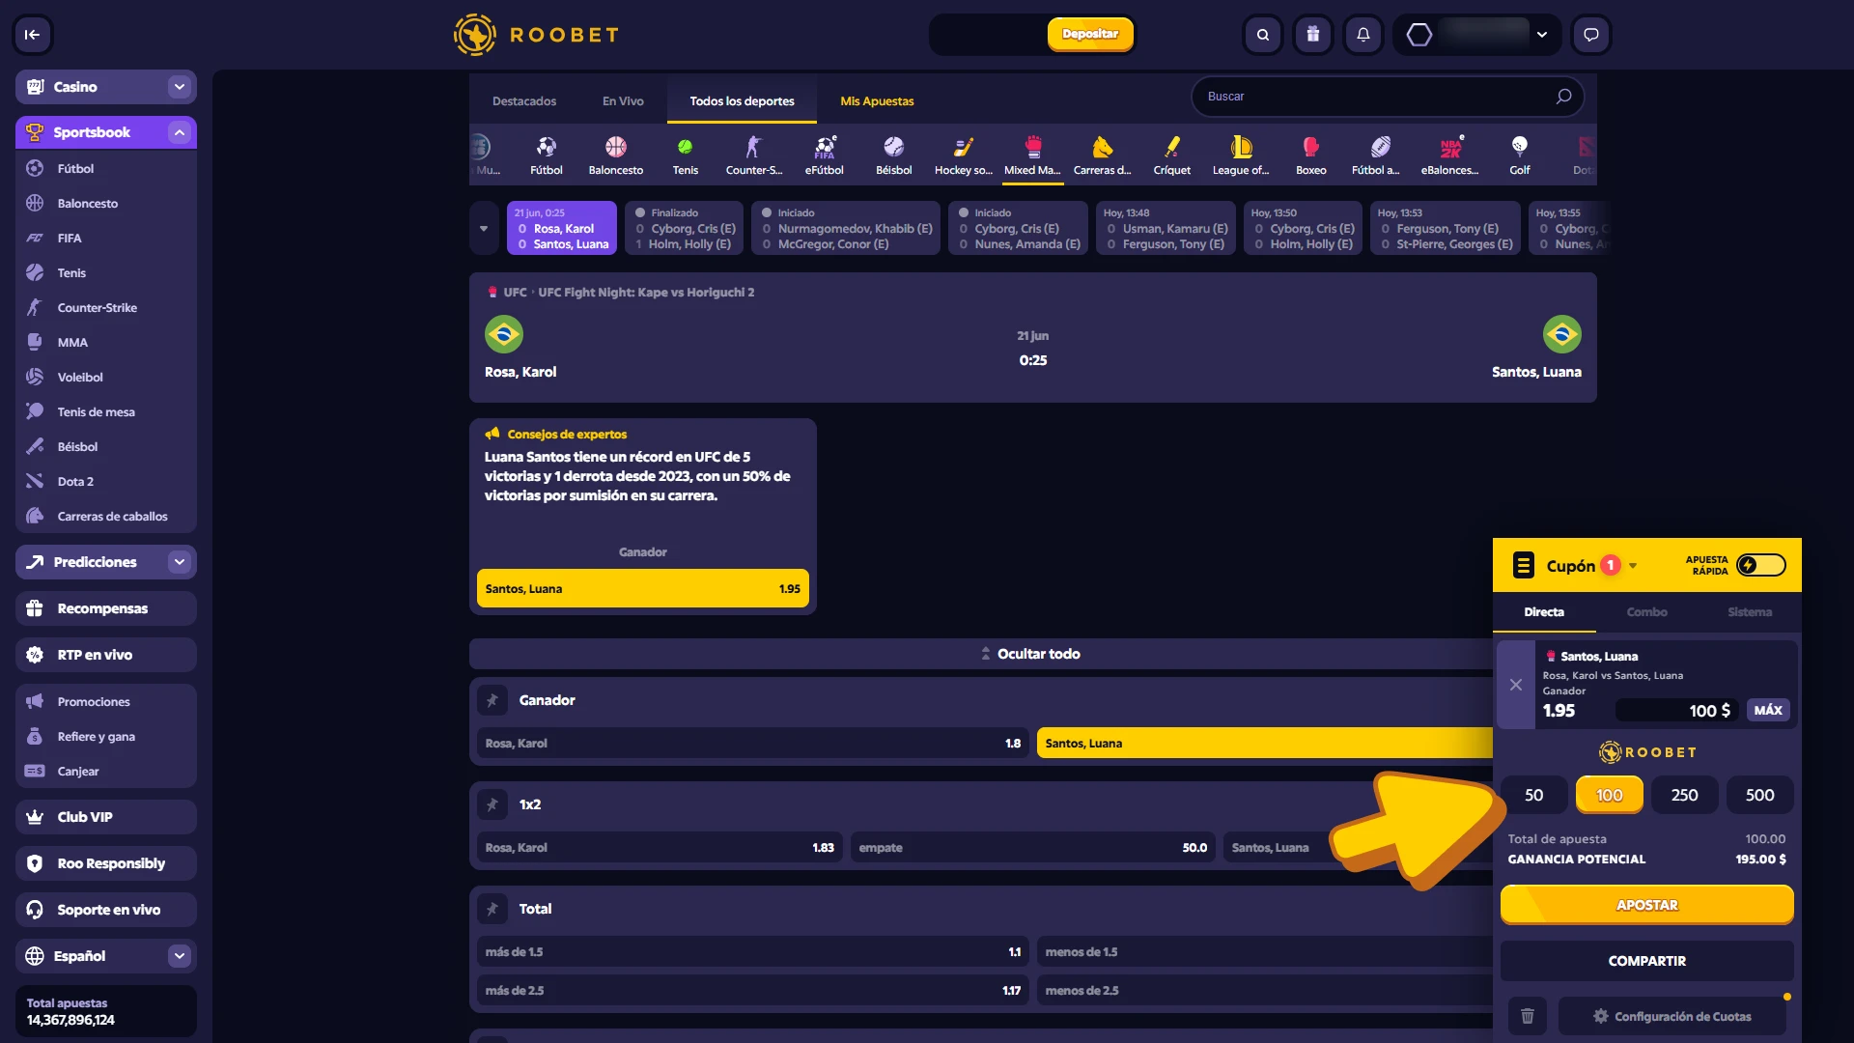Select the Golf icon in the carousel
This screenshot has height=1043, width=1854.
point(1520,155)
